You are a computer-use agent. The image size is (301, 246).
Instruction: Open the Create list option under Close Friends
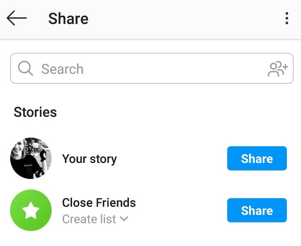(95, 219)
